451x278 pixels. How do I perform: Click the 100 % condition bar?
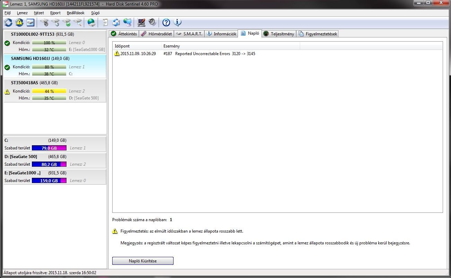pyautogui.click(x=49, y=43)
